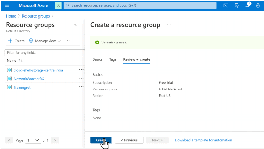The image size is (264, 149).
Task: Click the Trainingset resource group icon
Action: coord(9,87)
